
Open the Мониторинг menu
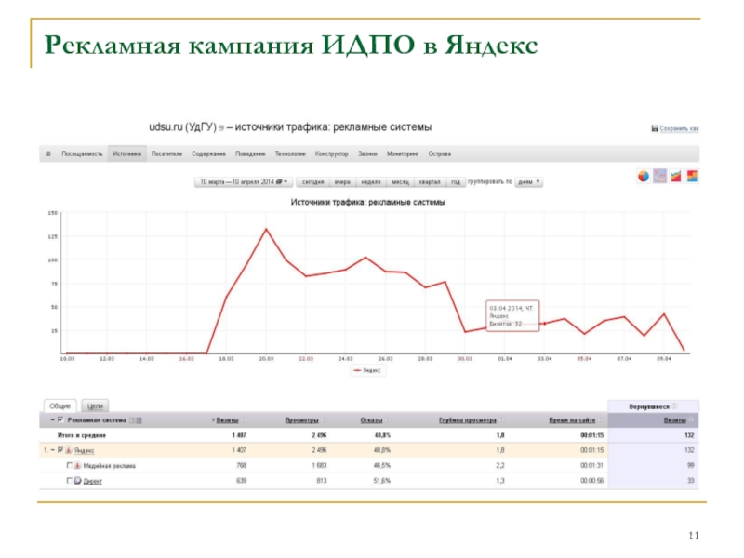[403, 153]
